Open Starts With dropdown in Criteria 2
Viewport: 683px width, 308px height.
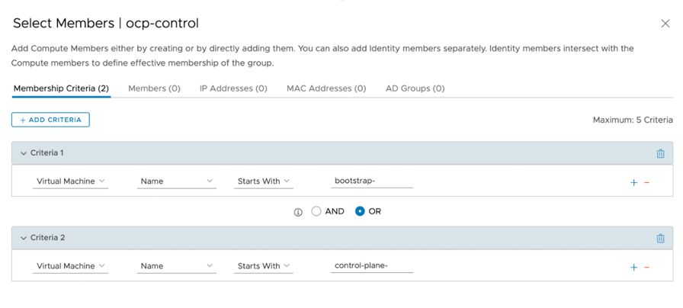tap(264, 266)
